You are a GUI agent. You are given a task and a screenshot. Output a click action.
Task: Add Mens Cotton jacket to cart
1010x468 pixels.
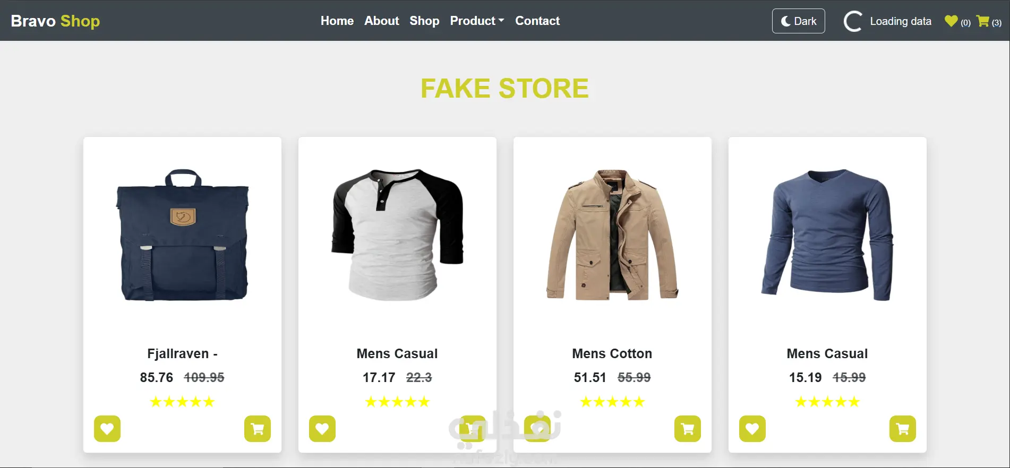[x=688, y=429]
